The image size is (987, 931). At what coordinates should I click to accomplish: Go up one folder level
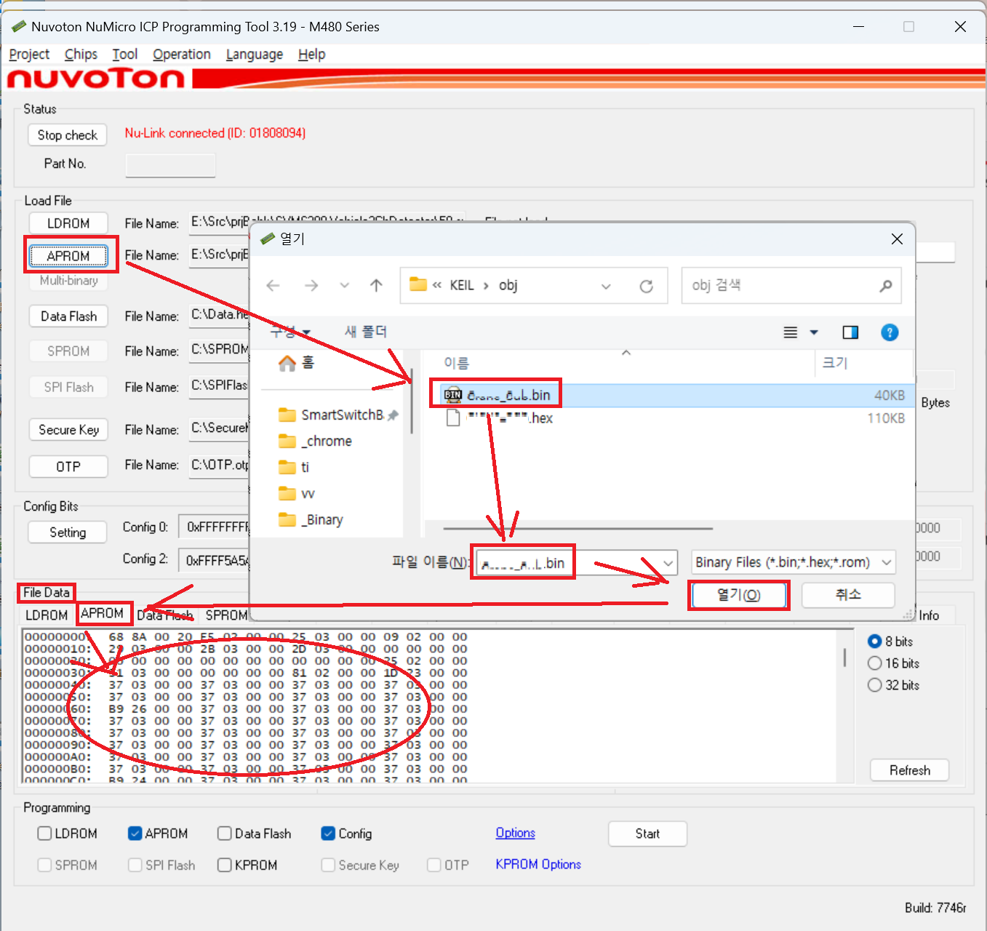click(x=376, y=286)
